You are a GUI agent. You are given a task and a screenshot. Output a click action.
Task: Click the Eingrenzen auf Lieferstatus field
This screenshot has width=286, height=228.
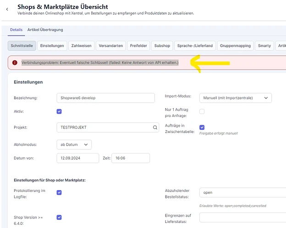[243, 217]
